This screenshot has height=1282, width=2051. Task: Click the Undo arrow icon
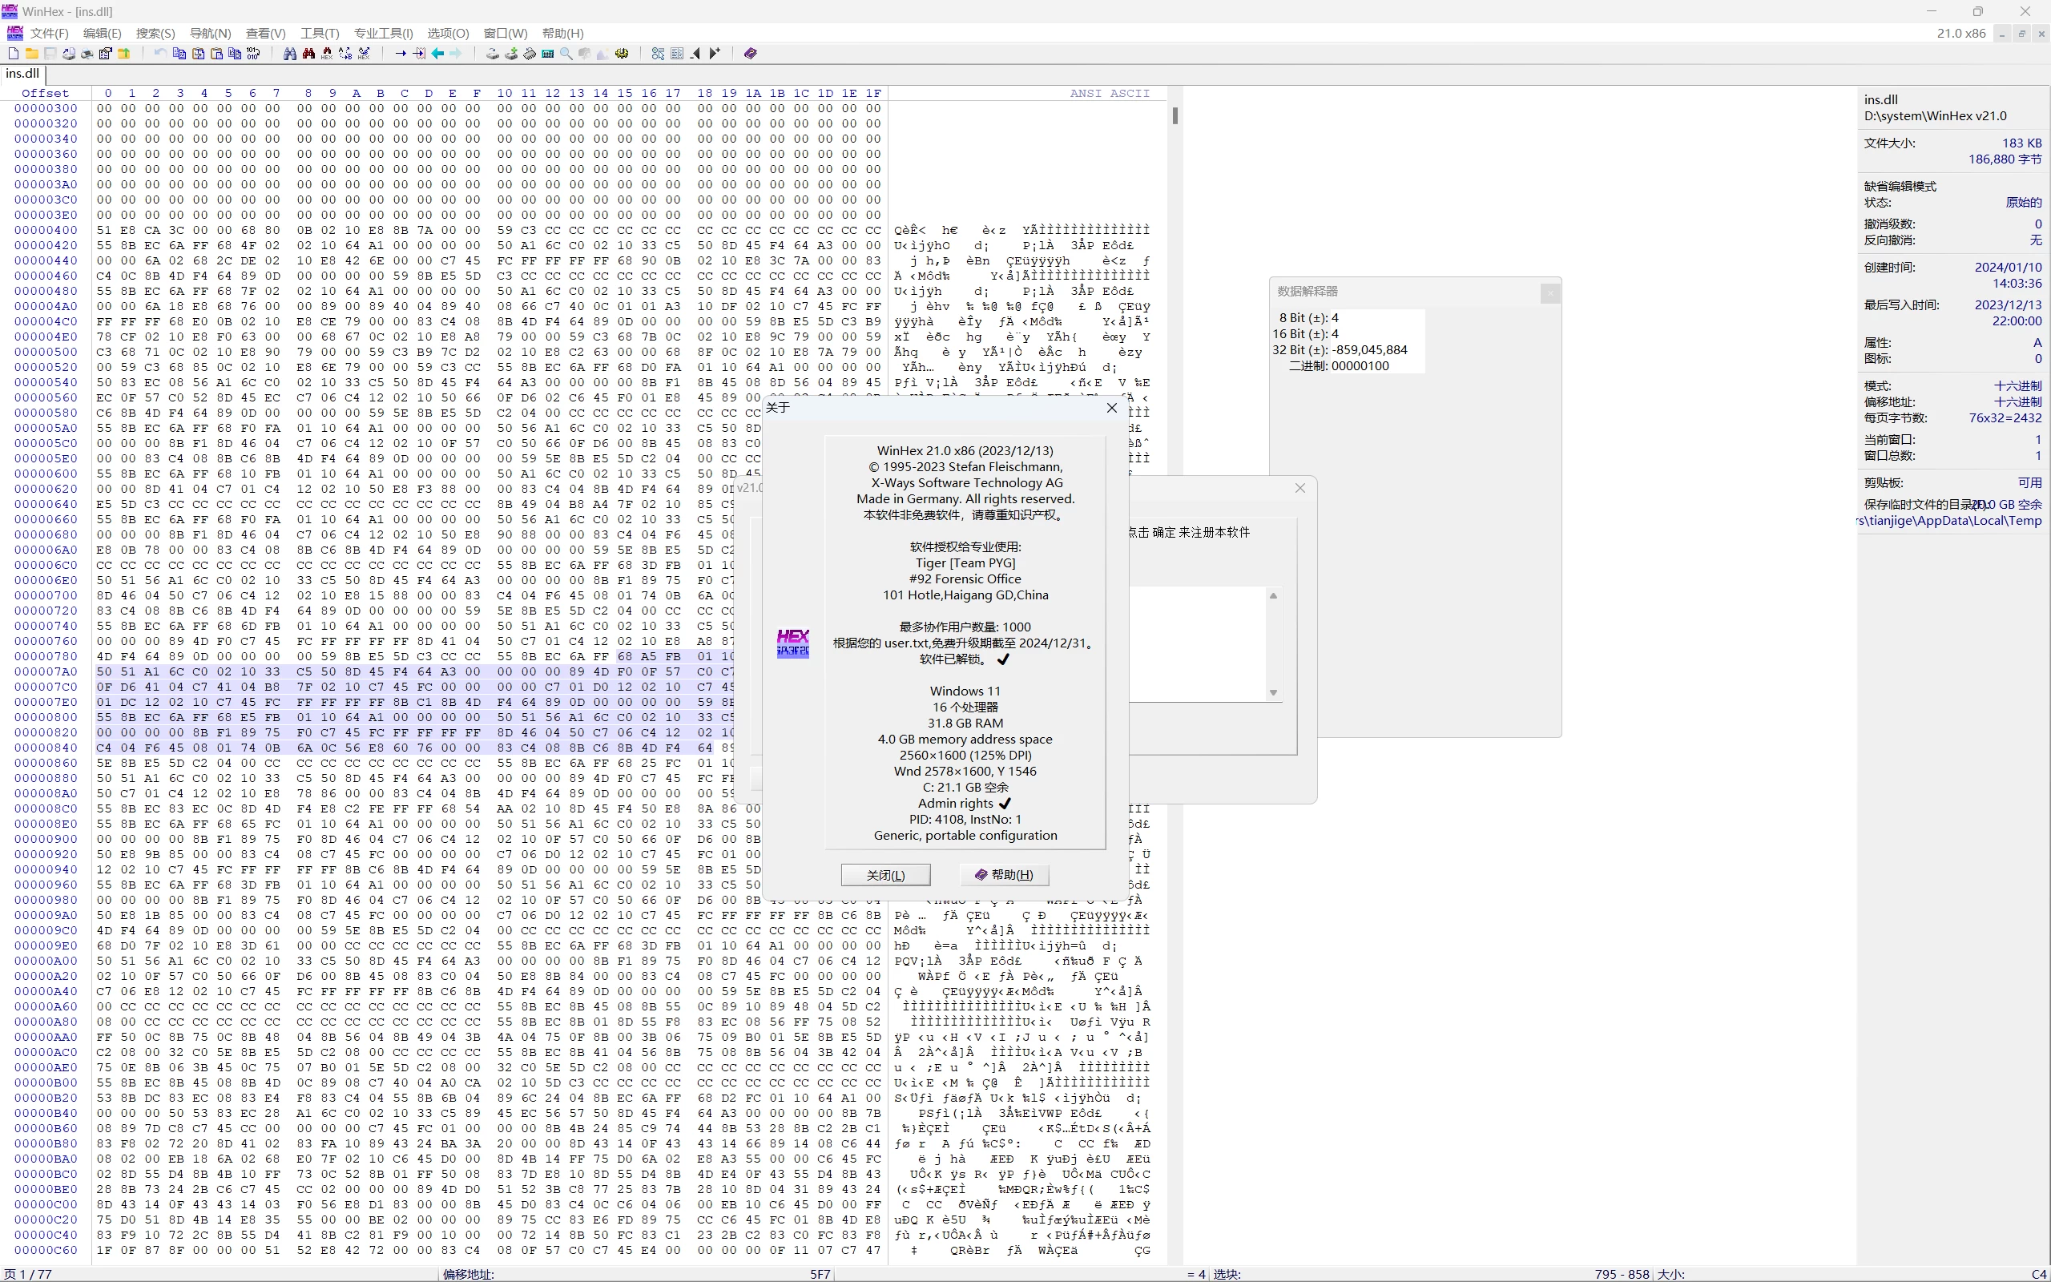tap(160, 54)
